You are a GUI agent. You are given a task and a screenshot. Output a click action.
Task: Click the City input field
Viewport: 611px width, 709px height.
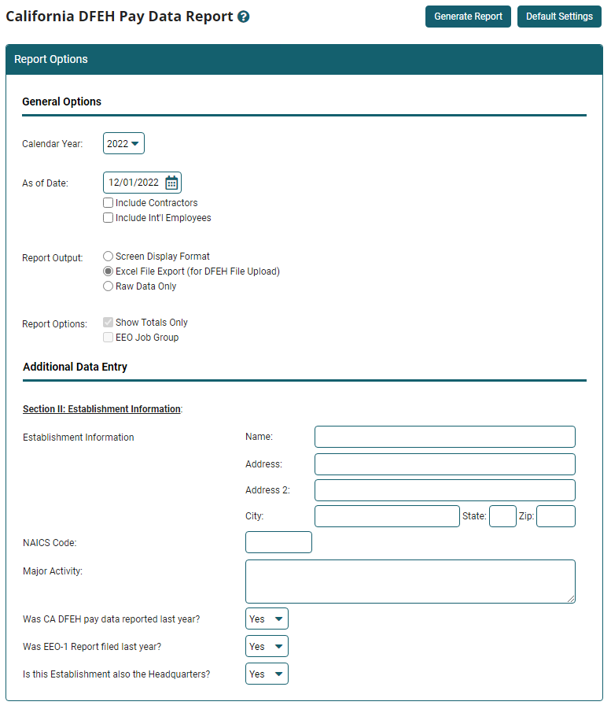(387, 516)
